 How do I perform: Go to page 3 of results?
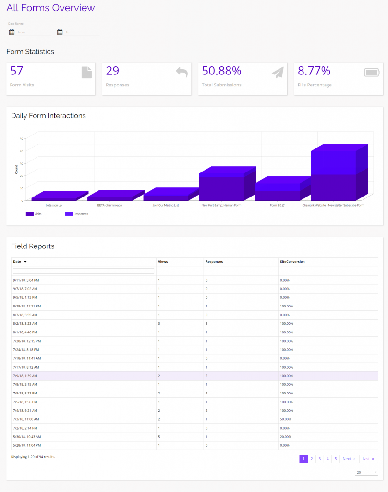pos(319,459)
